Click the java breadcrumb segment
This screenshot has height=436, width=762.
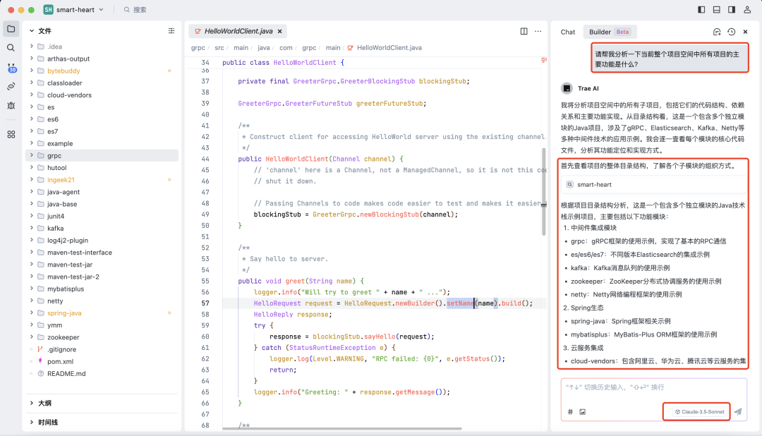pos(263,48)
